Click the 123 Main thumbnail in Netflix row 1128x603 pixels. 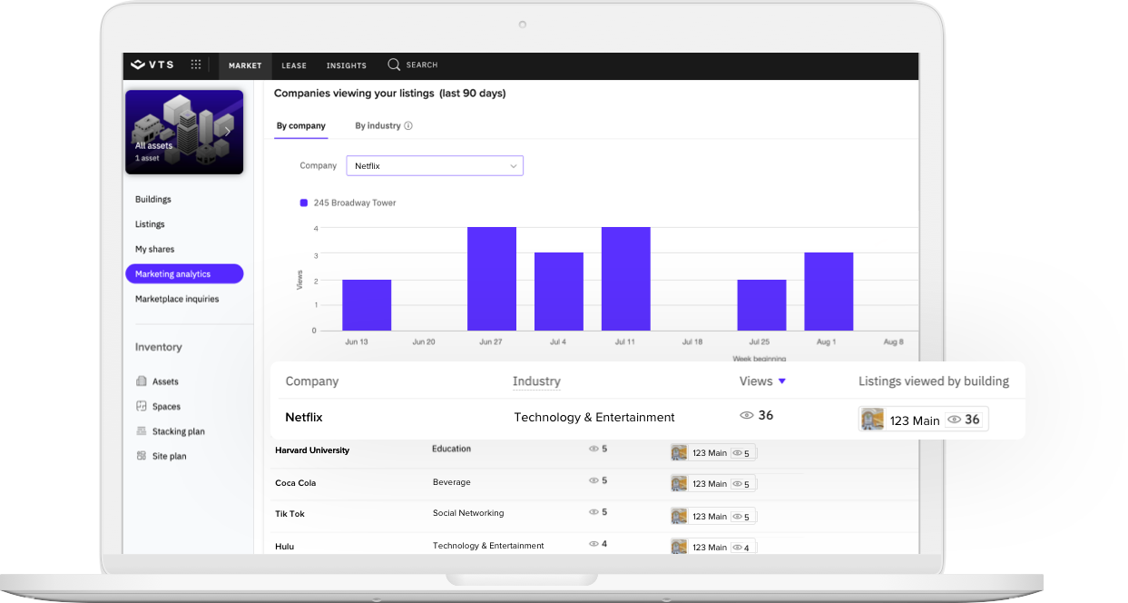coord(872,420)
